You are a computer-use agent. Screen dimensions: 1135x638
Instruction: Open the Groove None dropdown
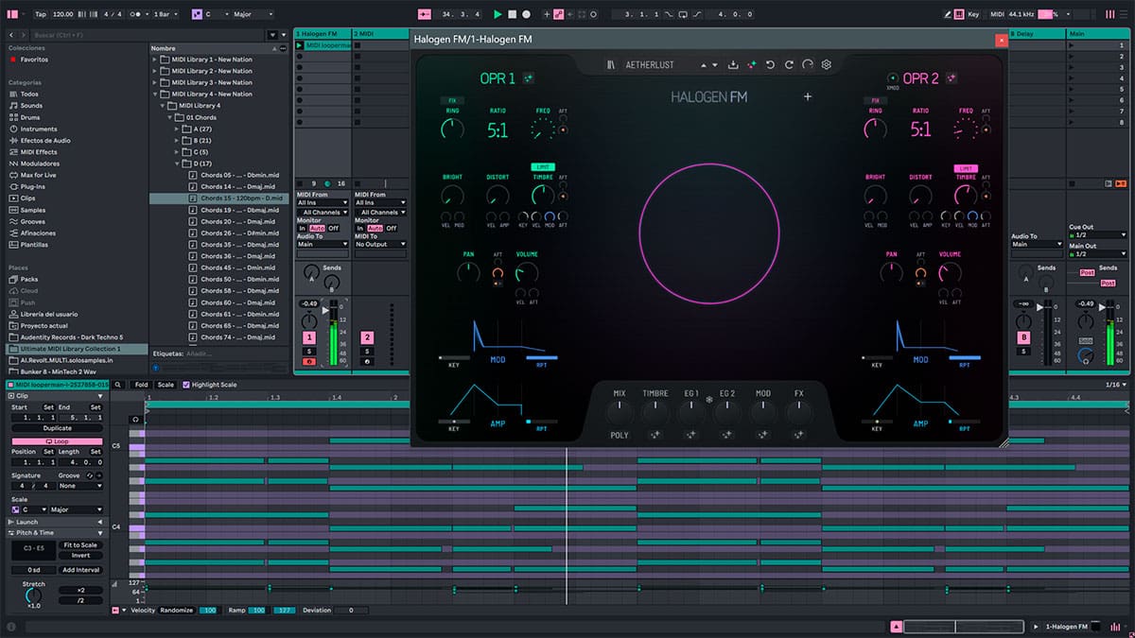click(x=80, y=486)
